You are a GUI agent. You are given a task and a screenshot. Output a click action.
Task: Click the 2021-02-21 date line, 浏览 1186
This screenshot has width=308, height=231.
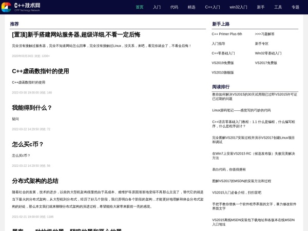tap(33, 217)
